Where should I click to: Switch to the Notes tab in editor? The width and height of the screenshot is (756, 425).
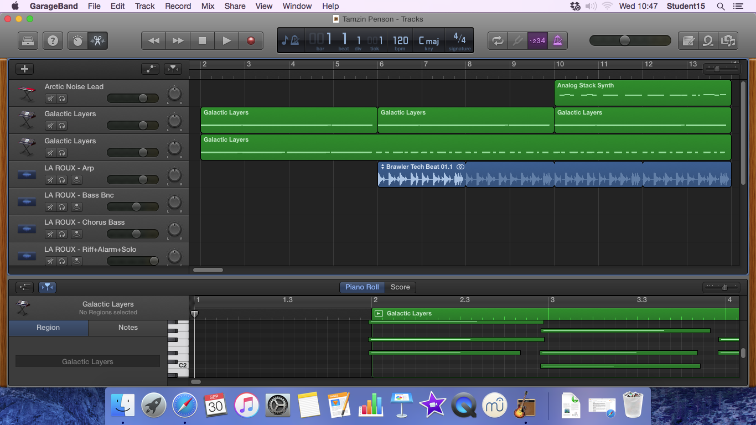[x=128, y=328]
